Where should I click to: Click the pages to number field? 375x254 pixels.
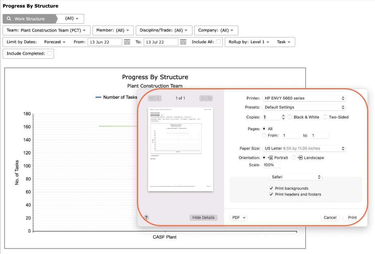(x=320, y=135)
